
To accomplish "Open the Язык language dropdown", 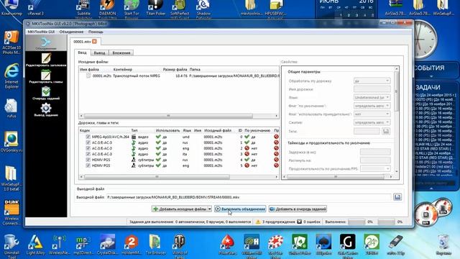I will tap(372, 97).
